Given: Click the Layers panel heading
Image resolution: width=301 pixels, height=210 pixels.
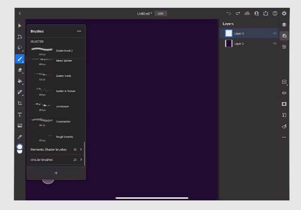Looking at the screenshot, I should tap(228, 24).
